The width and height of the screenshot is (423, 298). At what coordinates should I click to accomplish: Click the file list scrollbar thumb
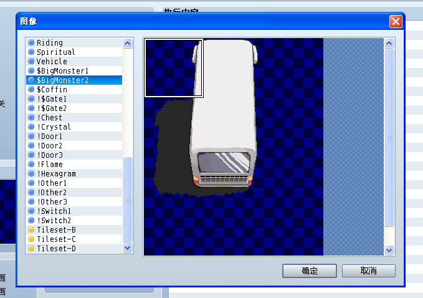[128, 199]
